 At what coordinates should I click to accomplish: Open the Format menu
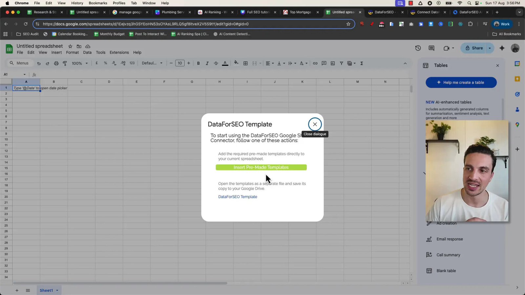(x=72, y=52)
